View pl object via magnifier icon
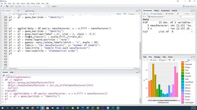 (192, 32)
